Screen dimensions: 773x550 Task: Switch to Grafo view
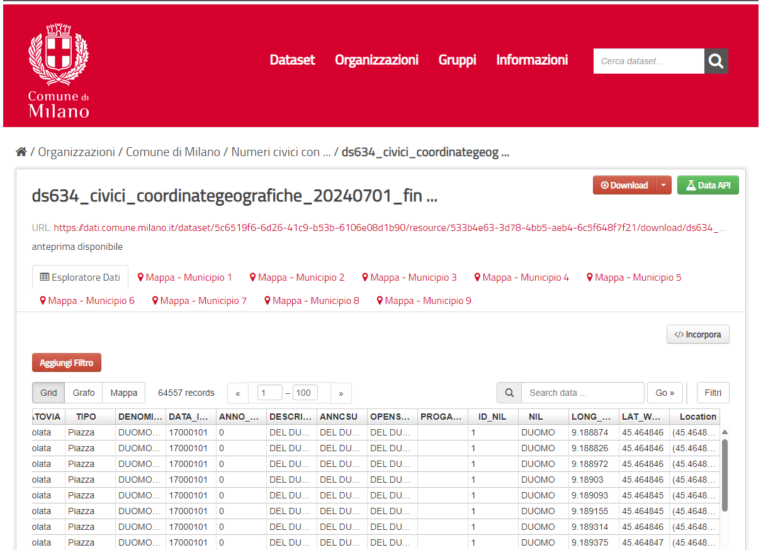[84, 393]
